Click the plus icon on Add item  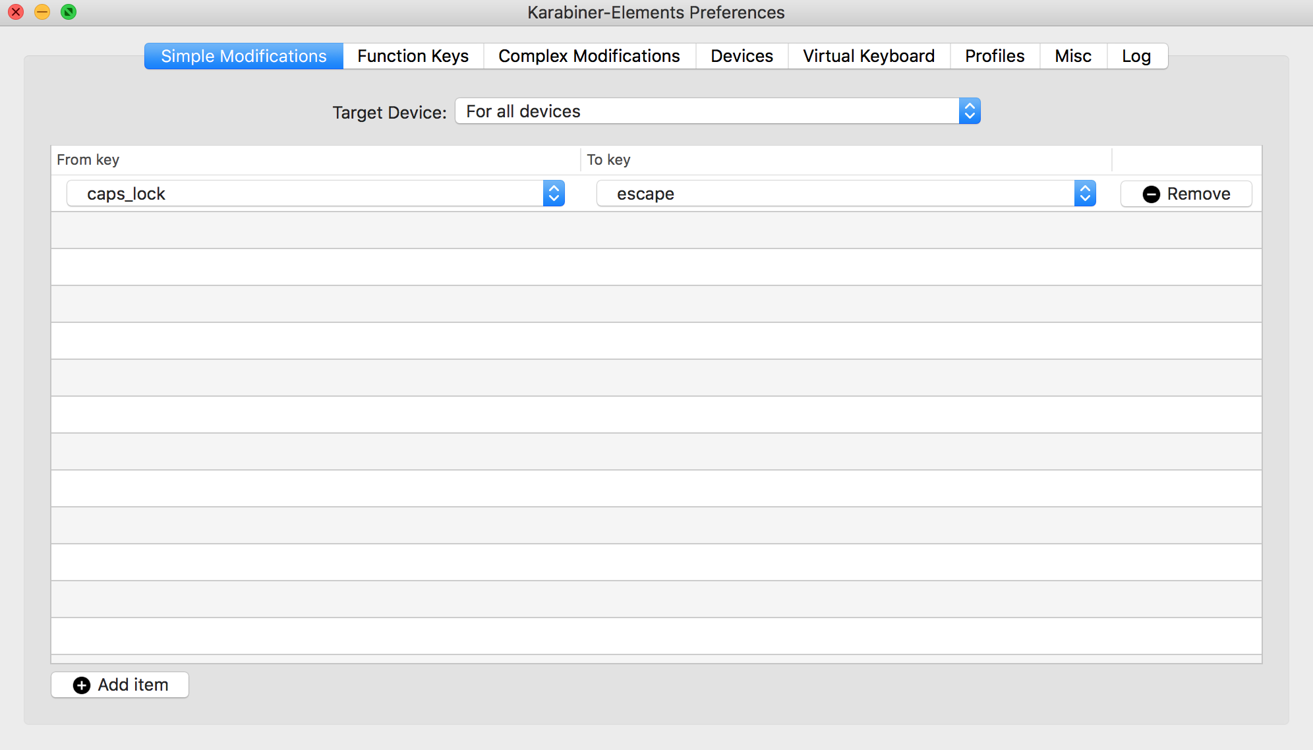82,685
